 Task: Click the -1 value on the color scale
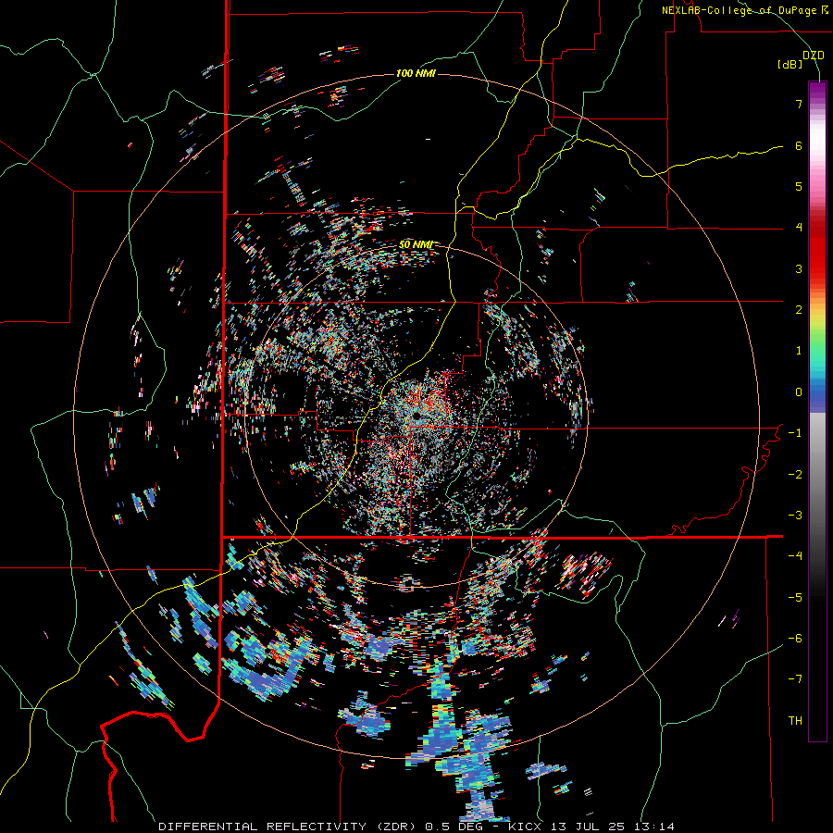[795, 433]
